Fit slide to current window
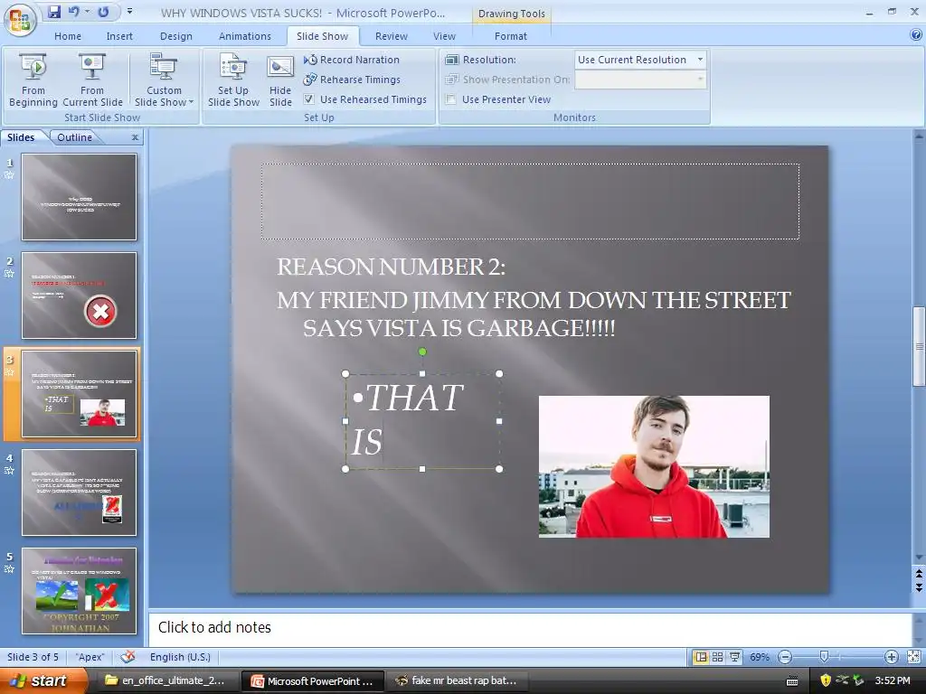The height and width of the screenshot is (694, 926). point(913,657)
